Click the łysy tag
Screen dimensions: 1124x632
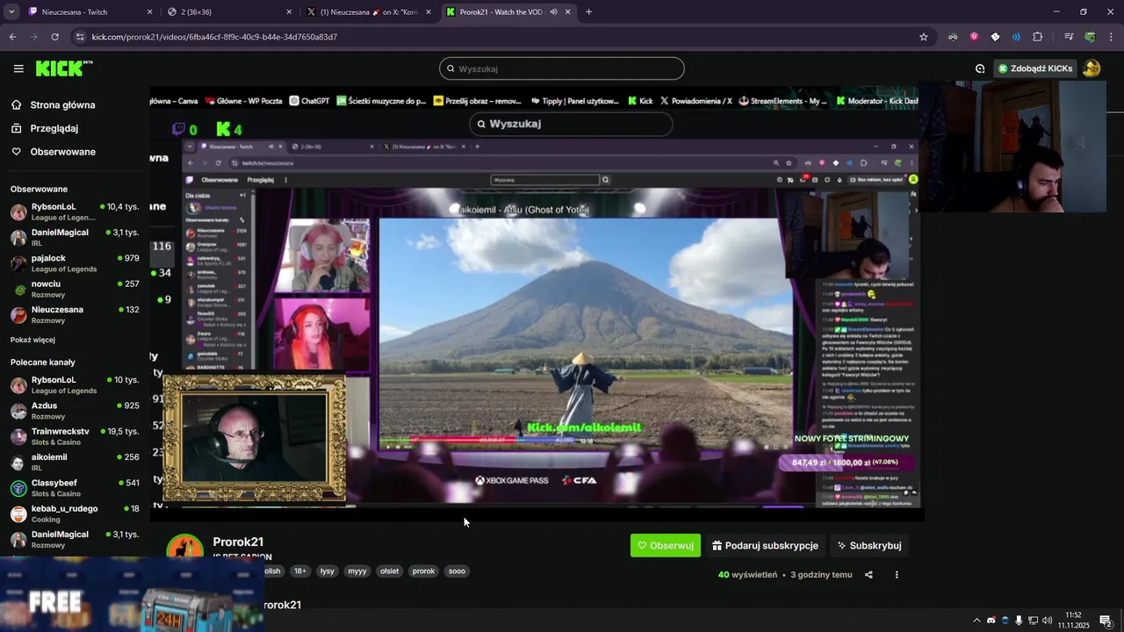coord(328,571)
